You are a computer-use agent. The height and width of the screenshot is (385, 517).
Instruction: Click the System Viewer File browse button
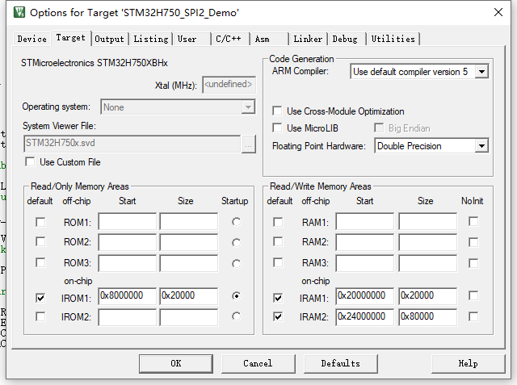(x=248, y=144)
